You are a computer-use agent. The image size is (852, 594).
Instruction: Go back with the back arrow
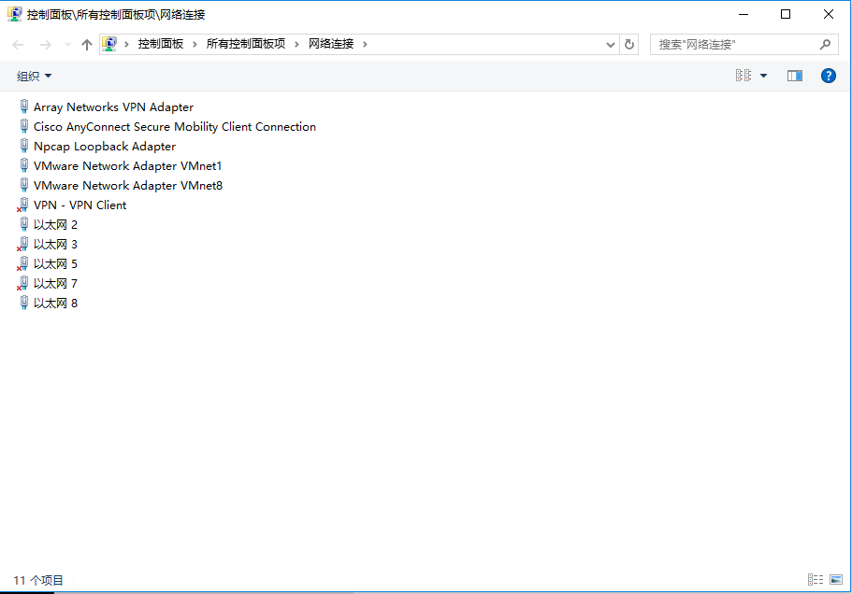click(18, 45)
